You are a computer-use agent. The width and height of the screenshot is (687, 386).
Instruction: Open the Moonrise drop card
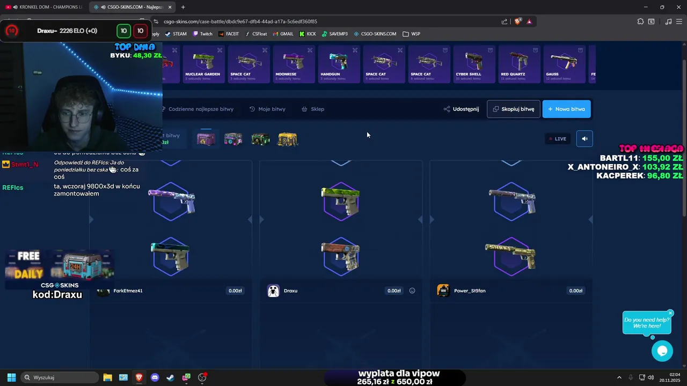click(293, 64)
